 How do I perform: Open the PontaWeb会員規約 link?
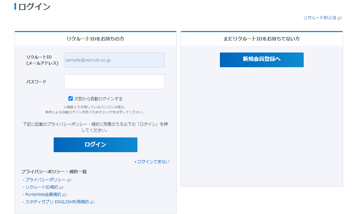point(43,194)
